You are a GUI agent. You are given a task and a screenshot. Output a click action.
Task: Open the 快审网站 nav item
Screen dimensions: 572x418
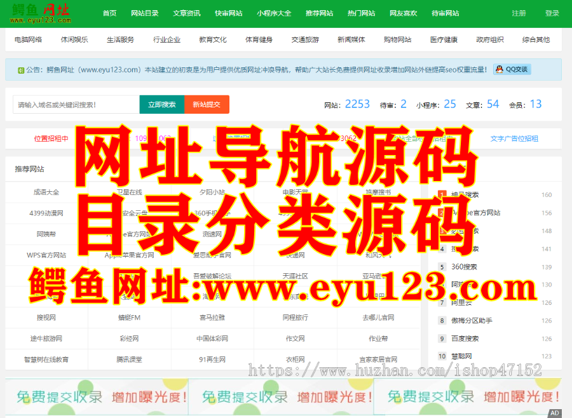click(x=229, y=13)
